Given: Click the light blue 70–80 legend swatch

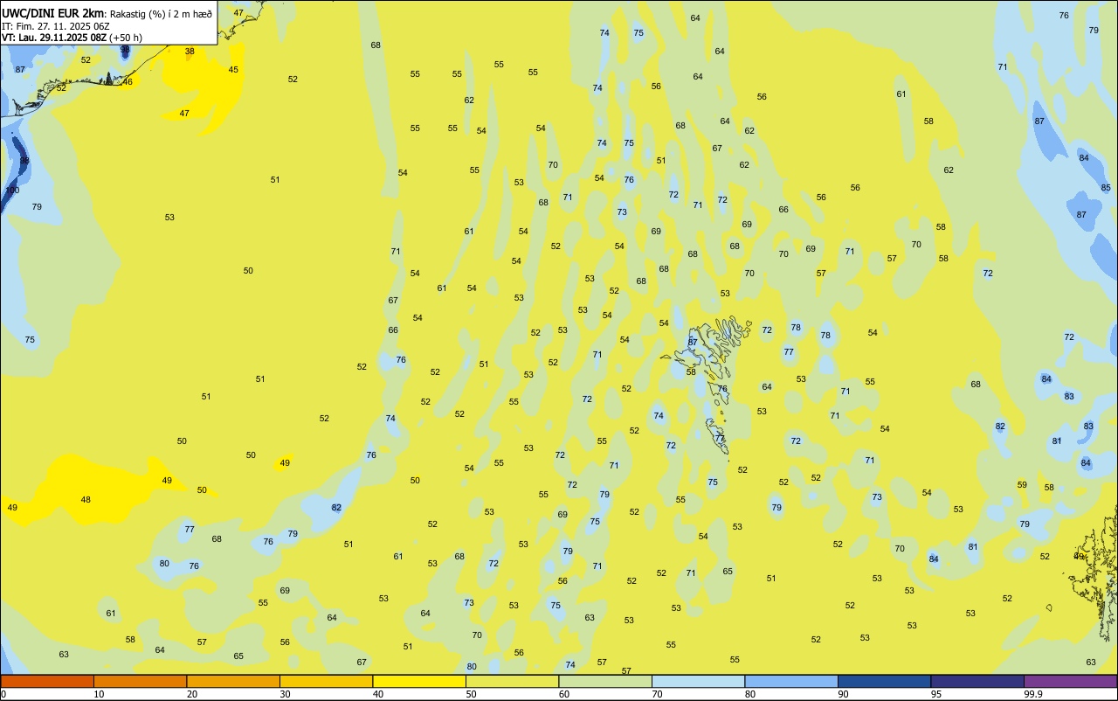Looking at the screenshot, I should coord(698,681).
